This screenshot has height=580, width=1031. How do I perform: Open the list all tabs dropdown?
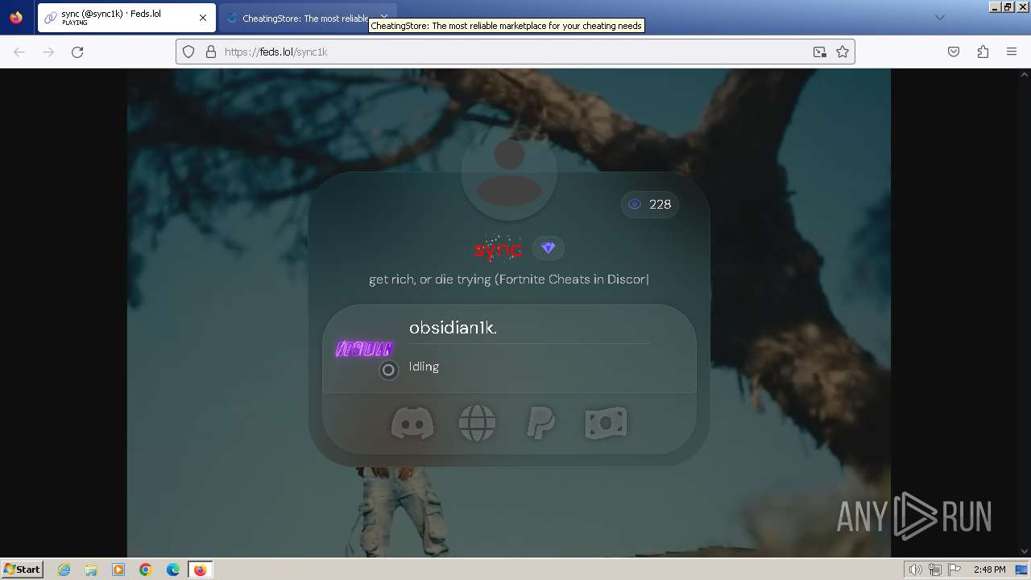(939, 18)
